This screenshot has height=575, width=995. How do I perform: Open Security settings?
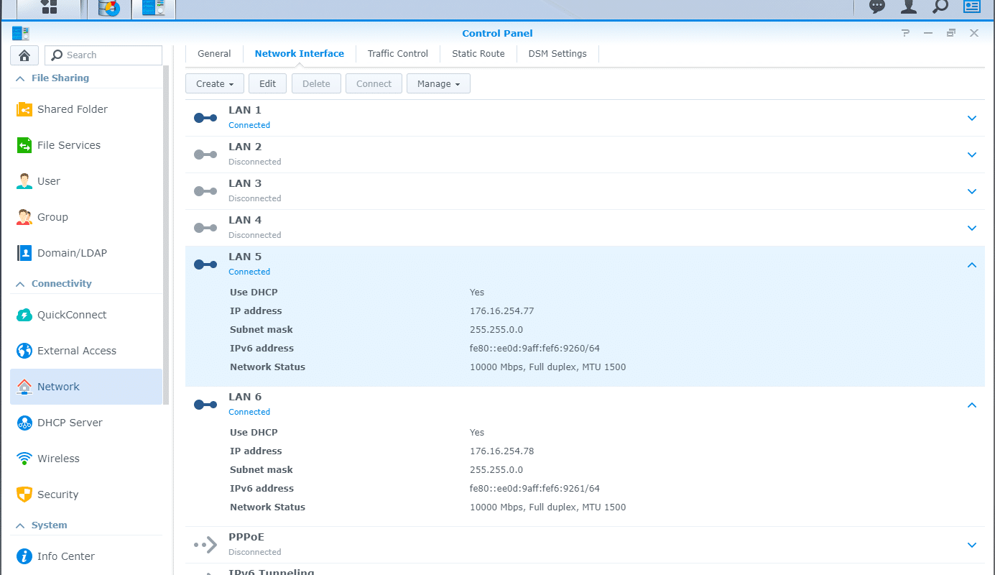coord(86,494)
